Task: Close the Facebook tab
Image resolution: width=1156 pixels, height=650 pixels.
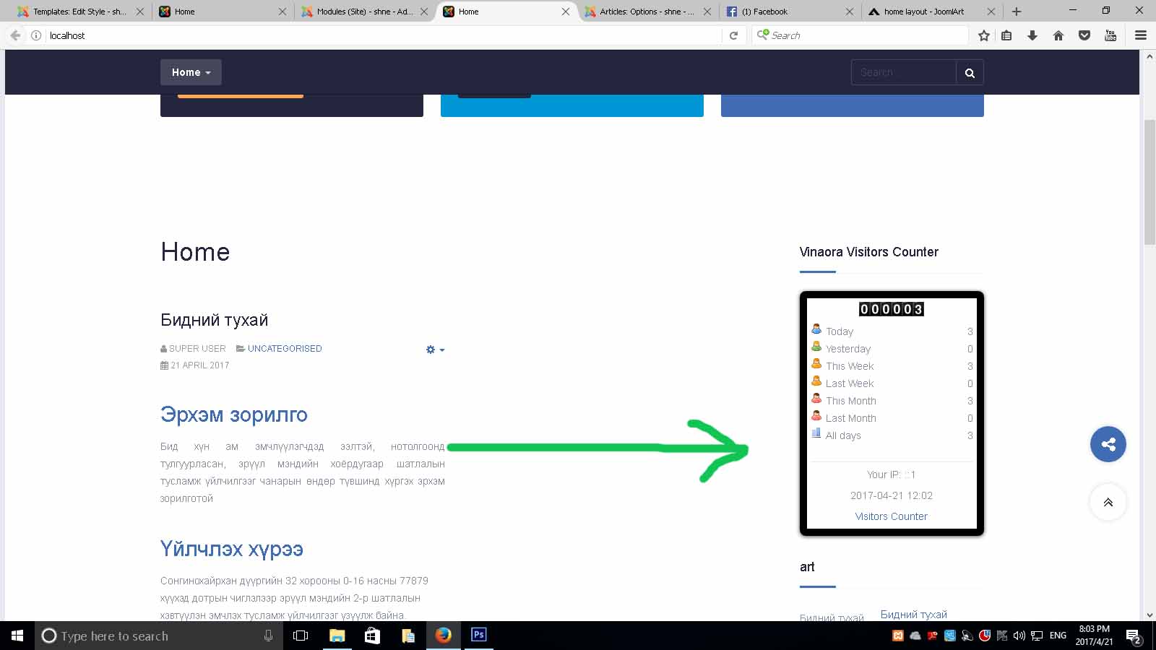Action: pos(849,12)
